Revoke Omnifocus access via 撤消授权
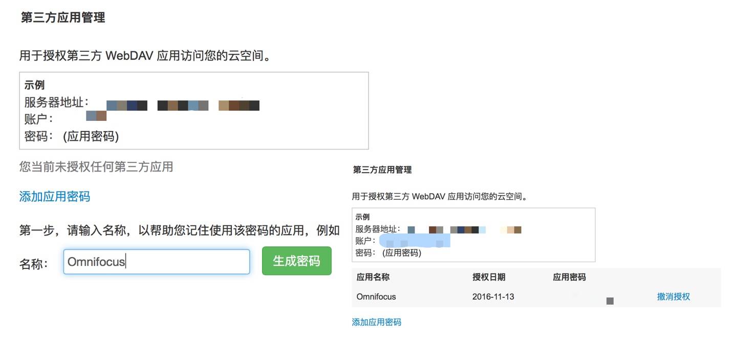 [673, 297]
